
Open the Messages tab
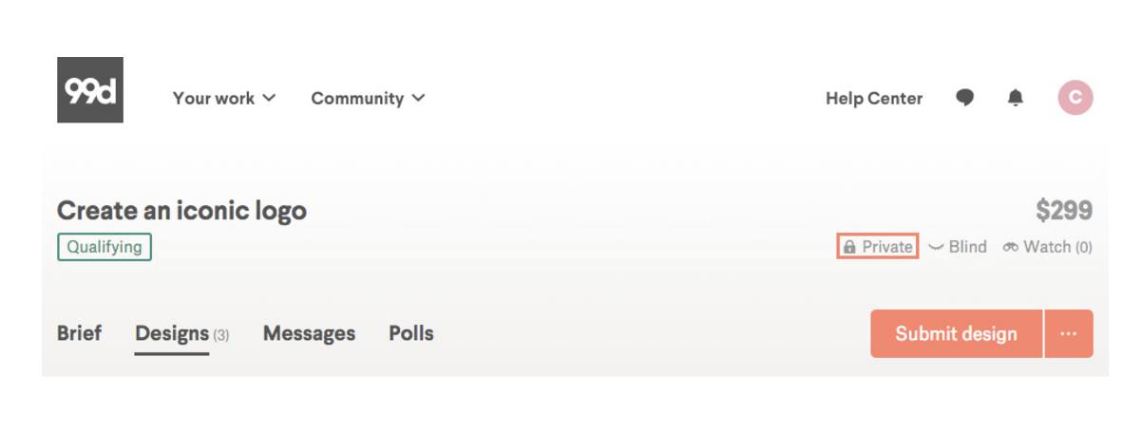pyautogui.click(x=309, y=333)
